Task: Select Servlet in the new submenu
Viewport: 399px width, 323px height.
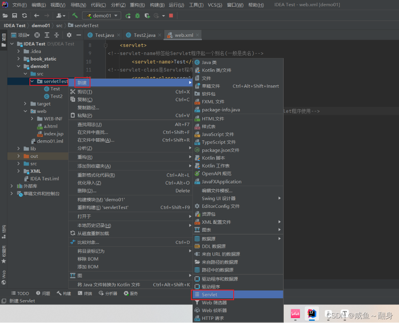Action: click(238, 295)
